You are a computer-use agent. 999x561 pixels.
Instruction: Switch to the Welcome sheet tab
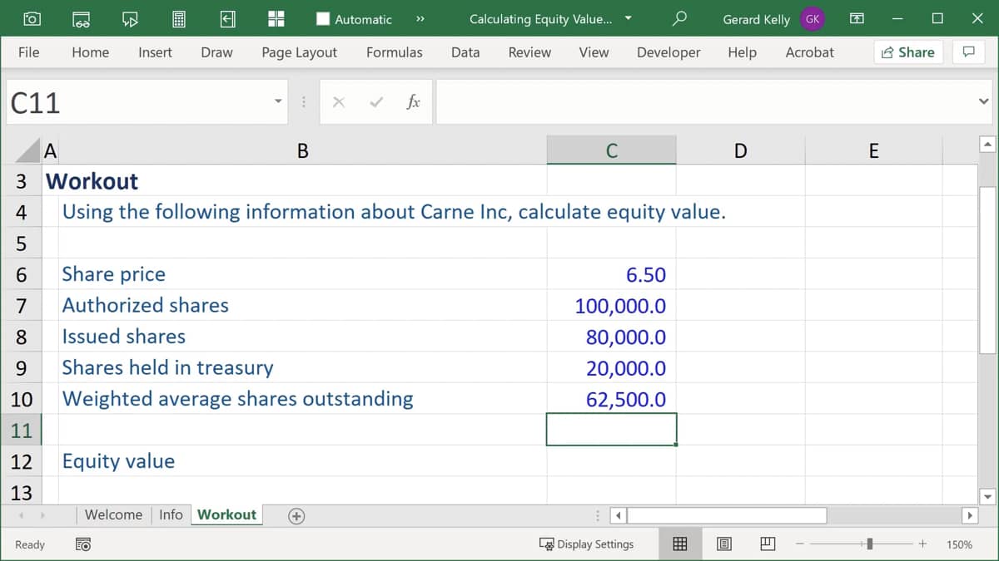pyautogui.click(x=113, y=514)
